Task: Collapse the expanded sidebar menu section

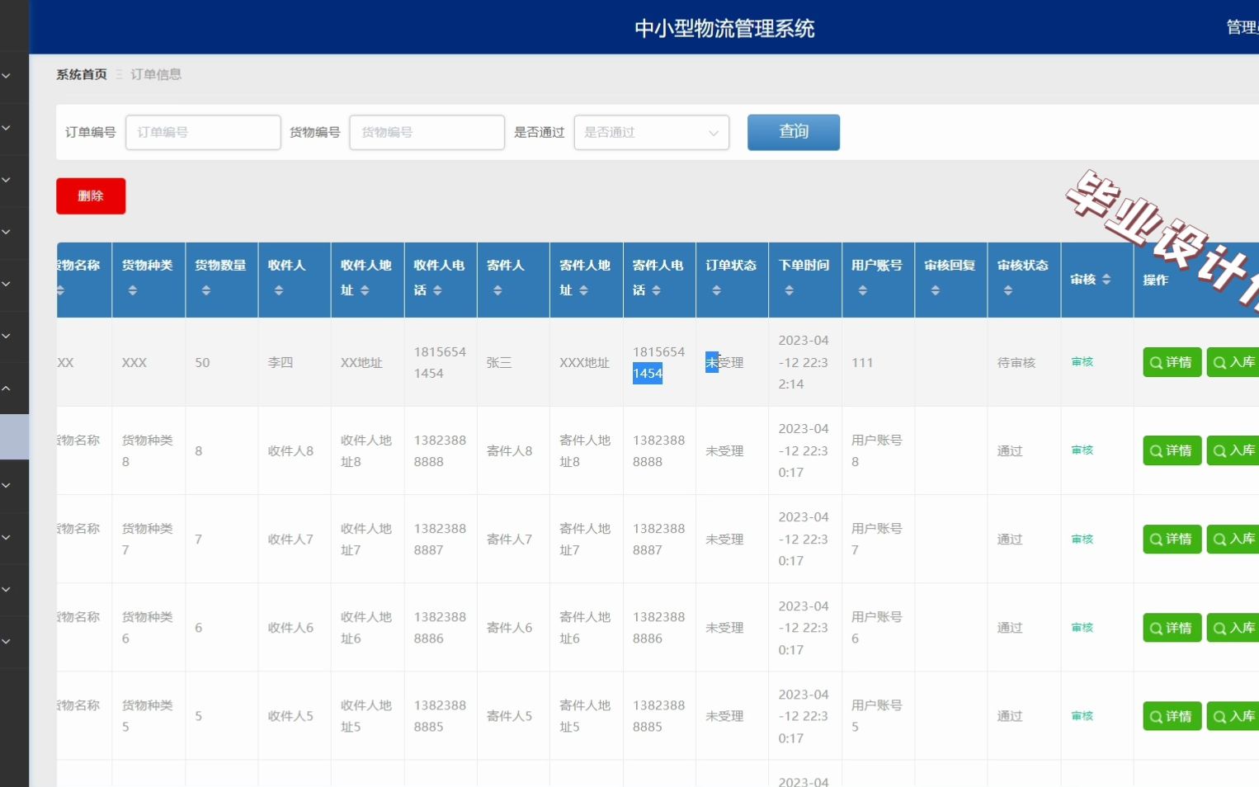Action: pos(7,388)
